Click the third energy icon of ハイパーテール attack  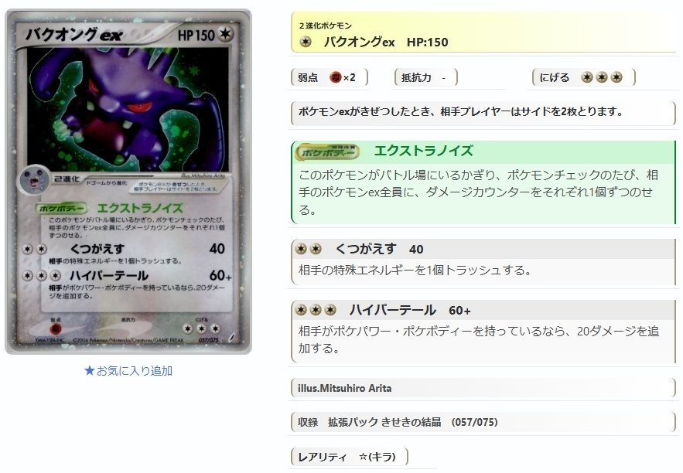point(330,310)
